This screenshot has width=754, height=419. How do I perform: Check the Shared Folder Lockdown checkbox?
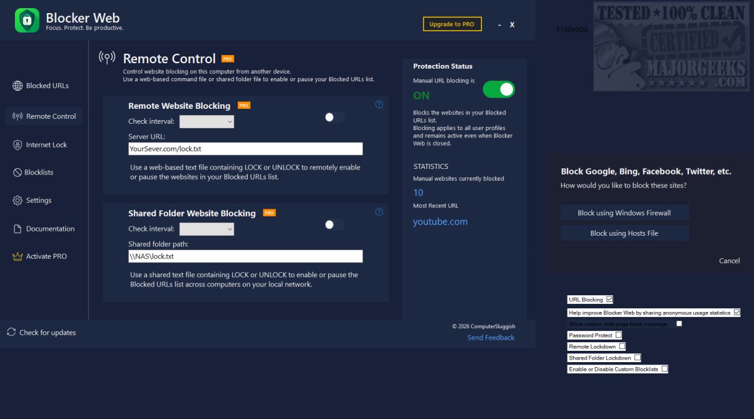tap(637, 358)
